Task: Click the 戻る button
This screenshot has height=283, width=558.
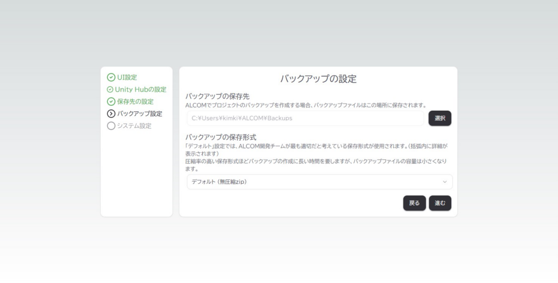Action: [x=414, y=203]
